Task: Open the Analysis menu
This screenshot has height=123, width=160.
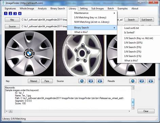Action: (42, 8)
